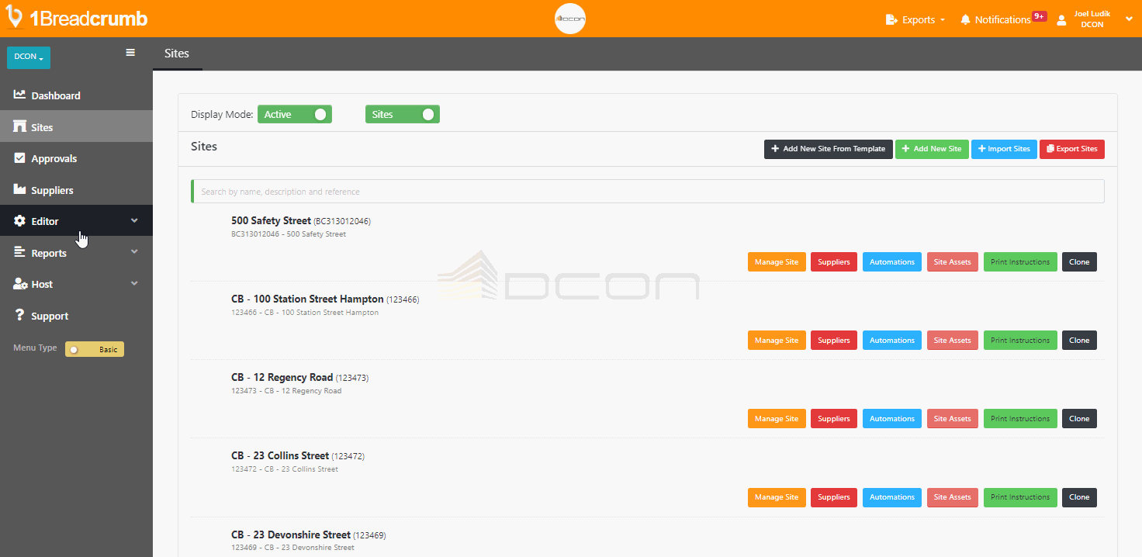Click Export Sites button
Viewport: 1142px width, 557px height.
1071,149
